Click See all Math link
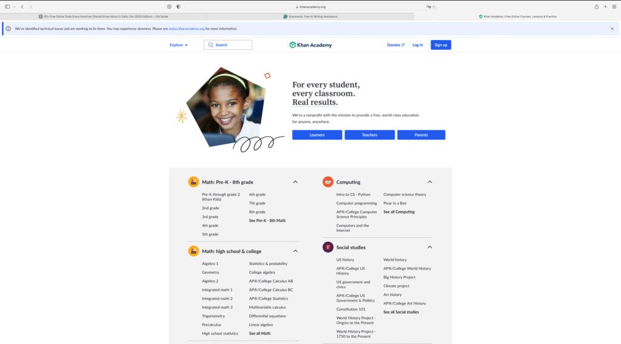The image size is (621, 344). (x=260, y=333)
